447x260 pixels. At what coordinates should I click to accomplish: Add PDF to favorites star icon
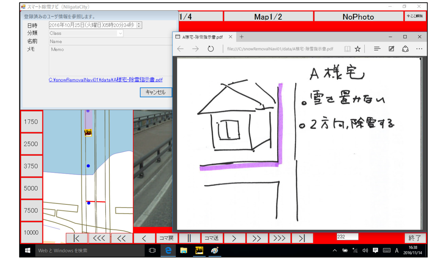point(358,49)
